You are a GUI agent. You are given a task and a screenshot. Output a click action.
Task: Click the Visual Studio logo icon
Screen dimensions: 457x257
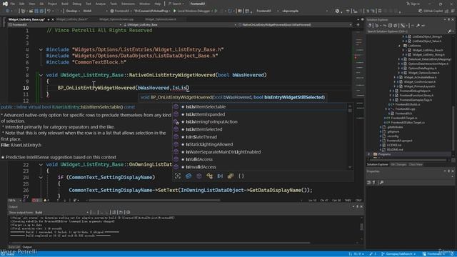click(5, 4)
